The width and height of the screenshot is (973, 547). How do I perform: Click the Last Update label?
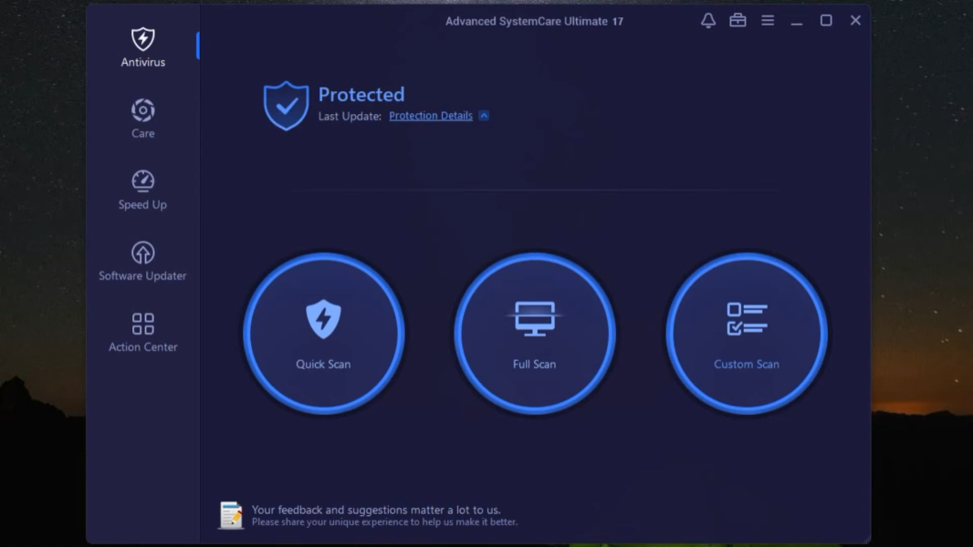pyautogui.click(x=350, y=116)
